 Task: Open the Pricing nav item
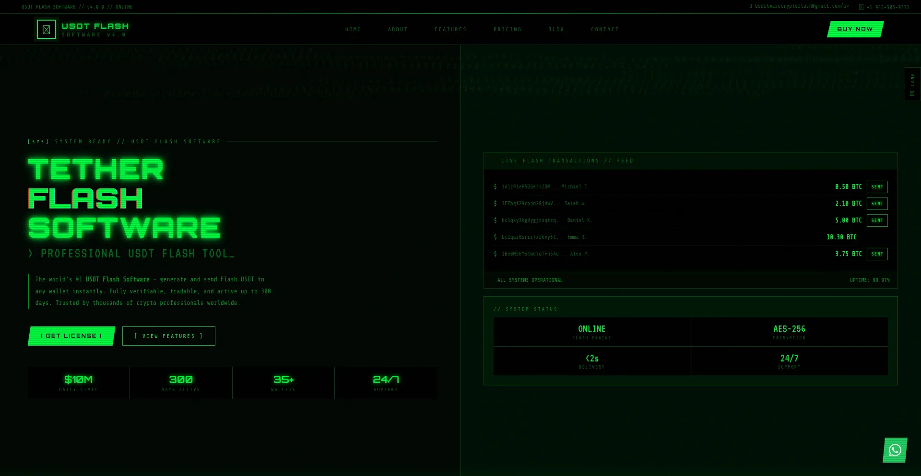508,29
